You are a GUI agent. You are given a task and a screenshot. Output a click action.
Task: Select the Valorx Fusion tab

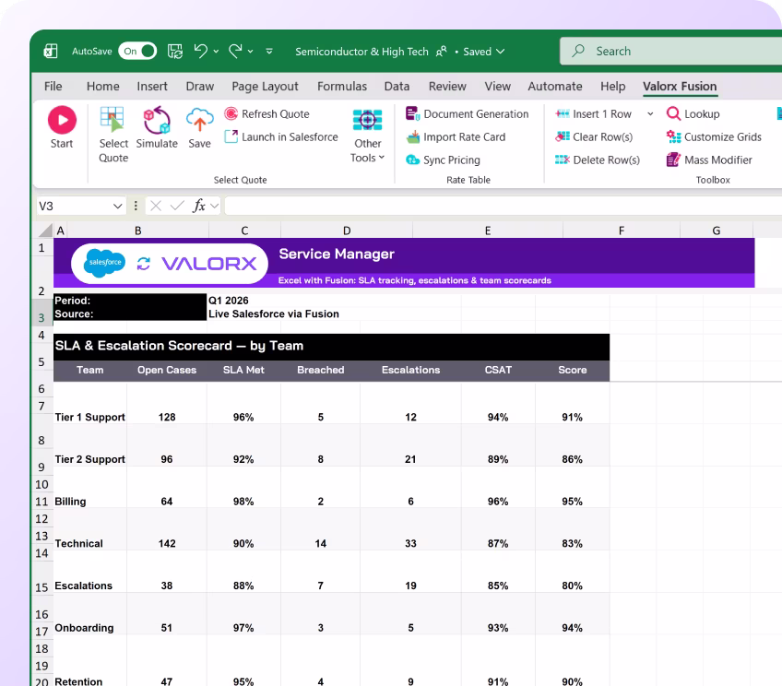(680, 87)
